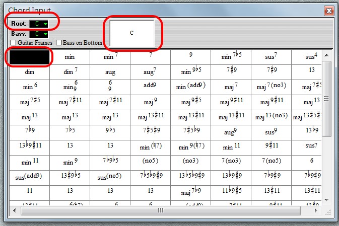Pick the min(add9) chord cell

click(x=191, y=87)
